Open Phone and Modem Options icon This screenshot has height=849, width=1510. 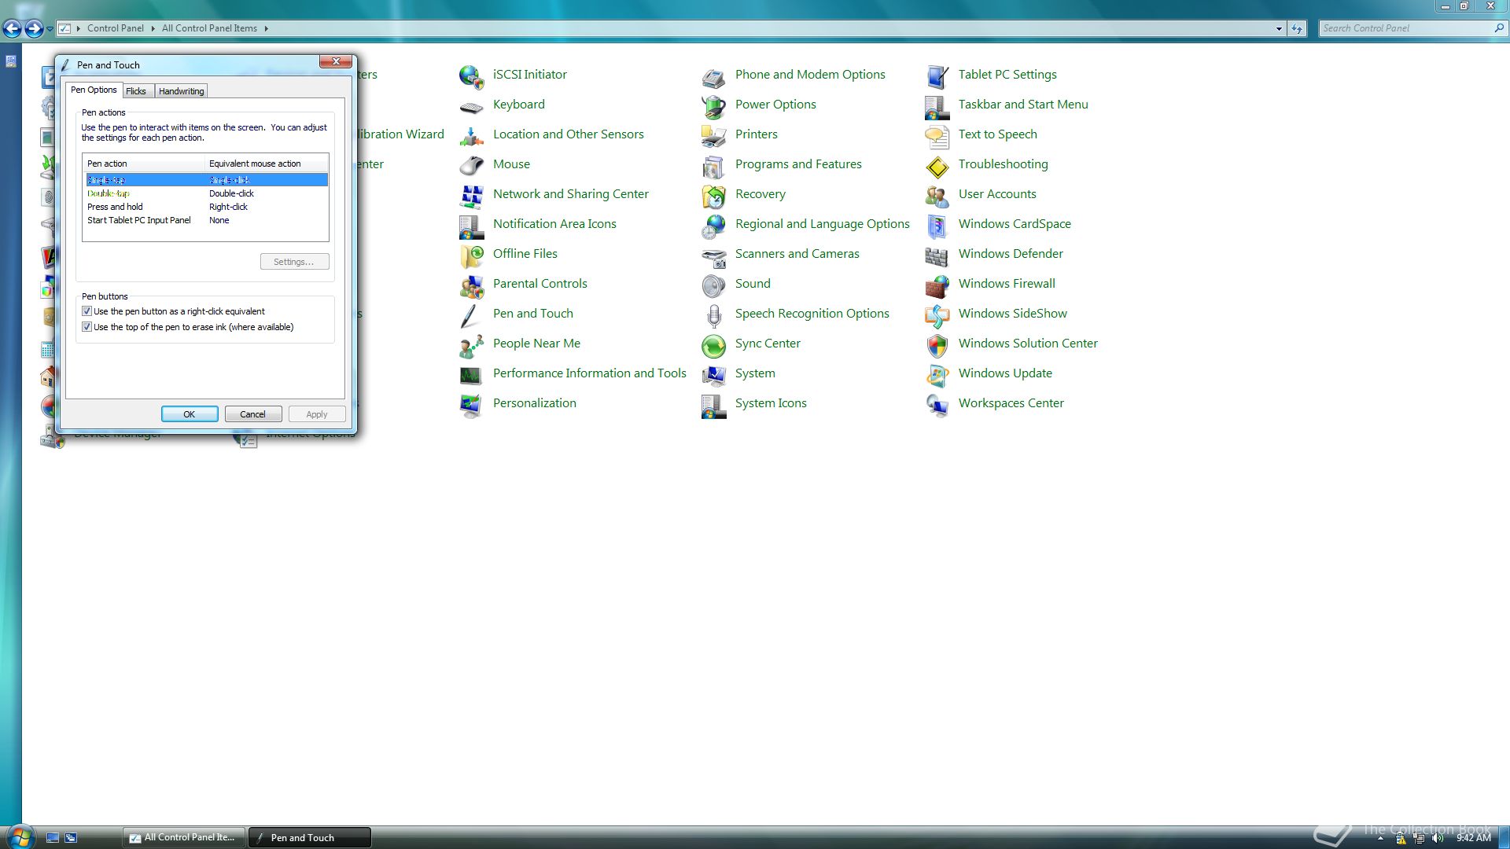[x=713, y=76]
